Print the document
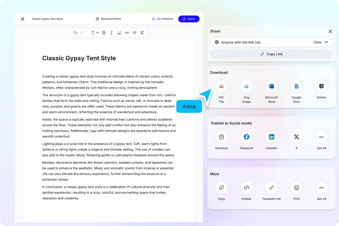The height and width of the screenshot is (226, 339). click(296, 188)
